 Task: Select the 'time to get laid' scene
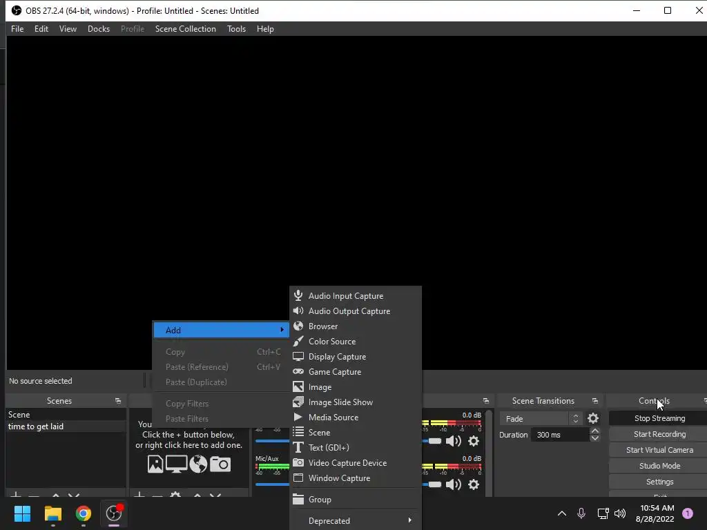(66, 426)
